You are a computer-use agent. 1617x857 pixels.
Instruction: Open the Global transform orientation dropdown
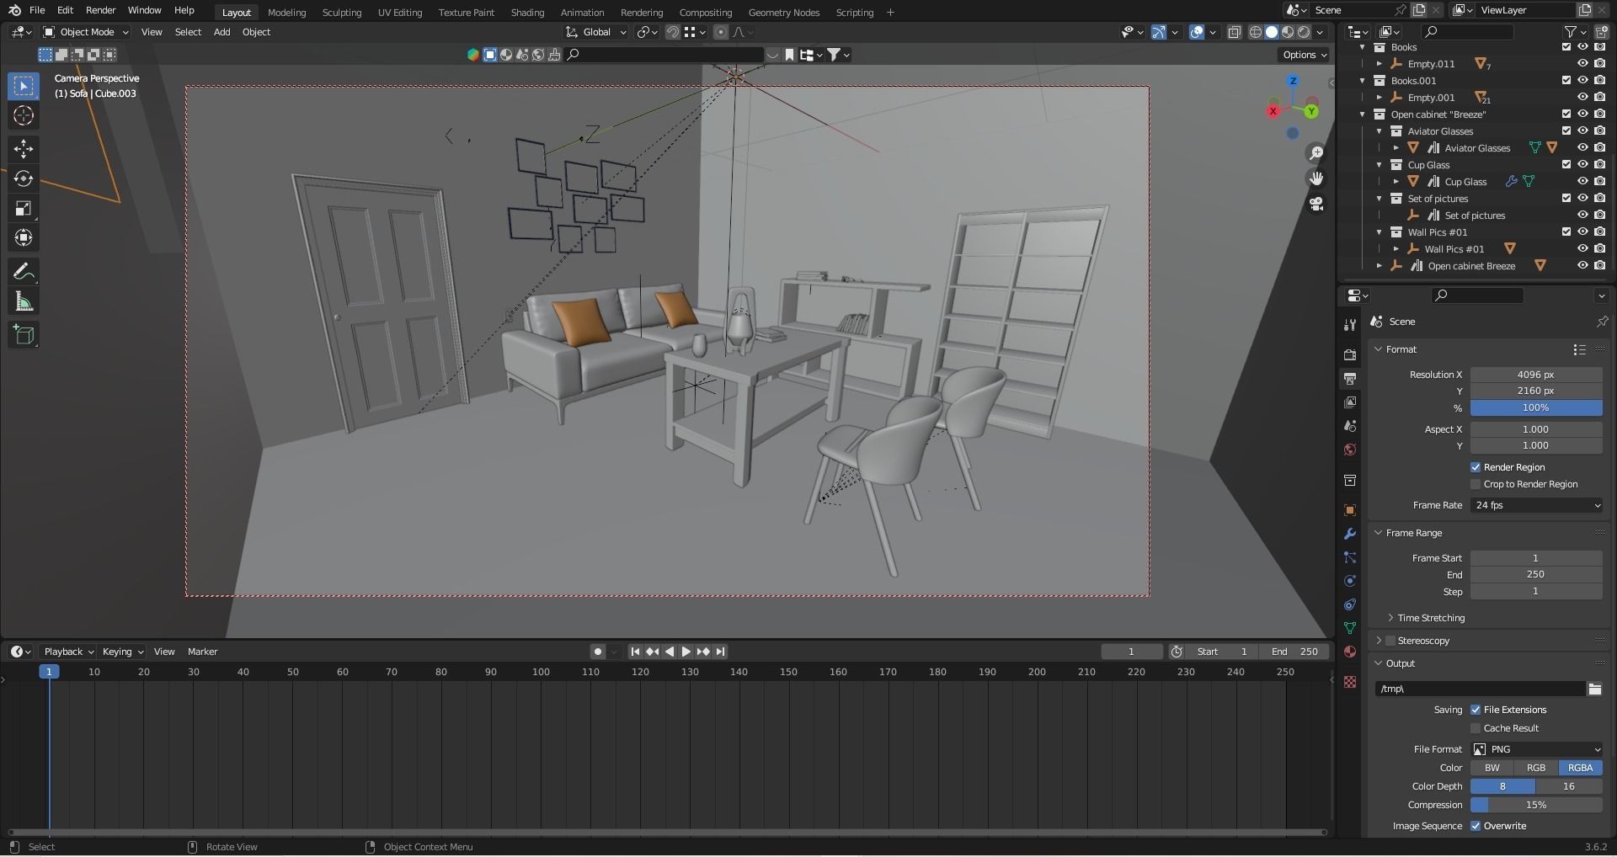[x=596, y=32]
